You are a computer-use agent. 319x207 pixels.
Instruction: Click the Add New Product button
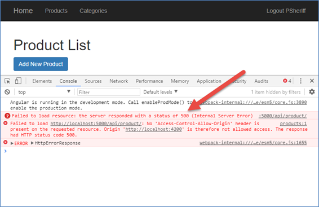click(x=41, y=64)
